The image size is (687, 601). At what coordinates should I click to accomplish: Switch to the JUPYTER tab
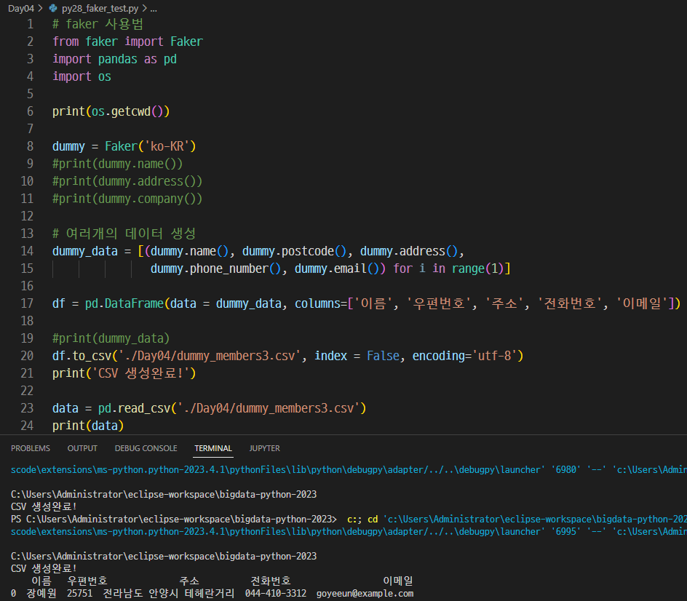click(x=265, y=448)
